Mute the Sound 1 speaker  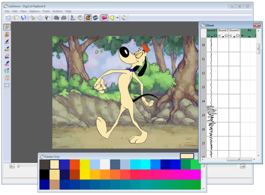tap(209, 36)
